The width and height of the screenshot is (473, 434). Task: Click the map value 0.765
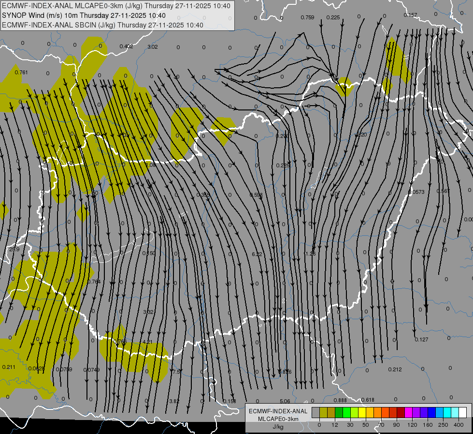click(120, 341)
